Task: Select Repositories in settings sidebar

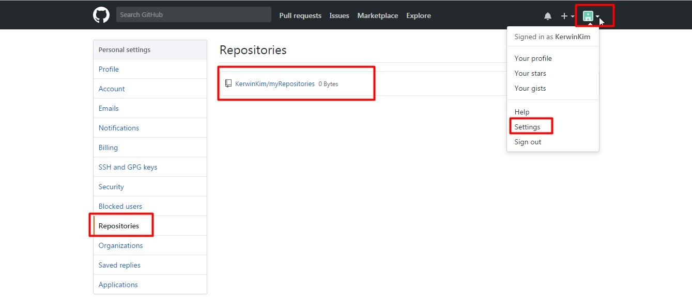Action: coord(150,226)
